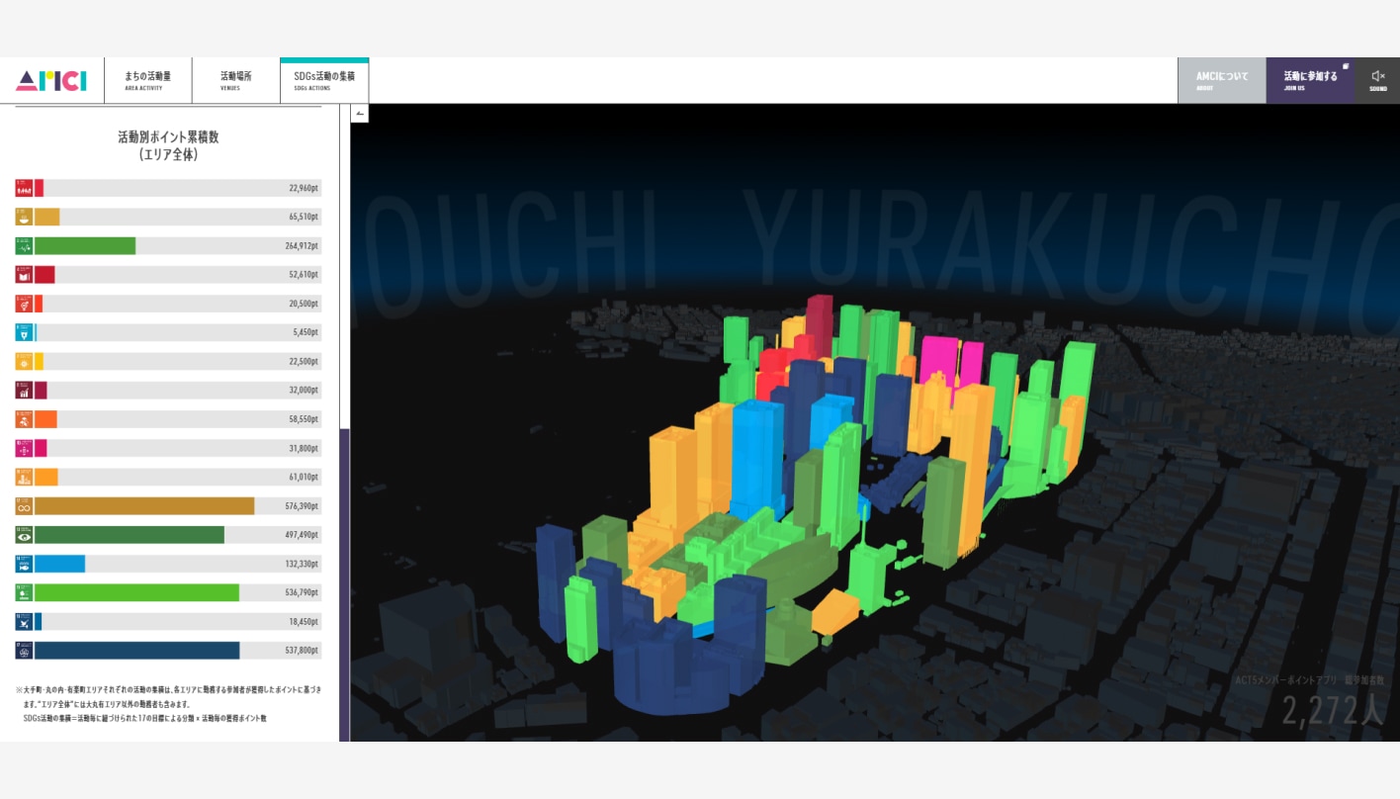Image resolution: width=1400 pixels, height=799 pixels.
Task: Click the 活動別ポイント累積数 heading
Action: pos(168,137)
